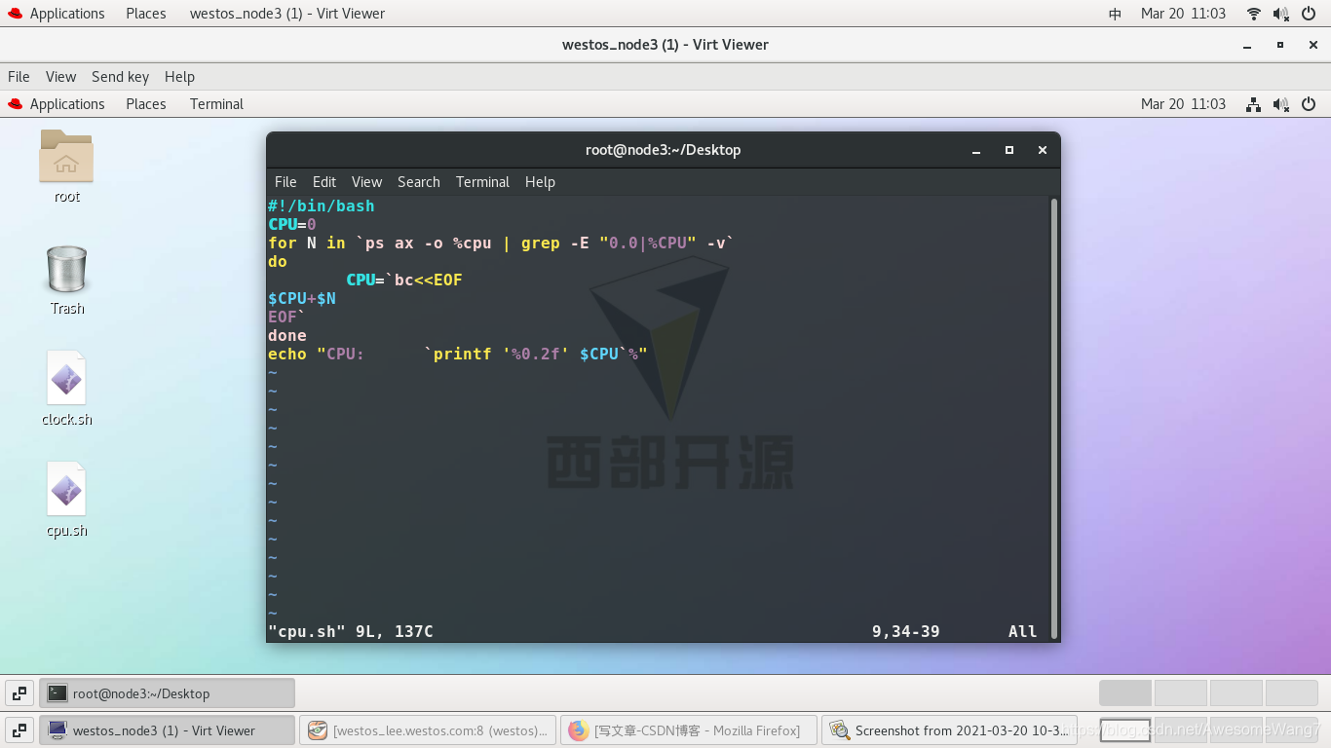
Task: Click the 'done' line
Action: (x=287, y=336)
